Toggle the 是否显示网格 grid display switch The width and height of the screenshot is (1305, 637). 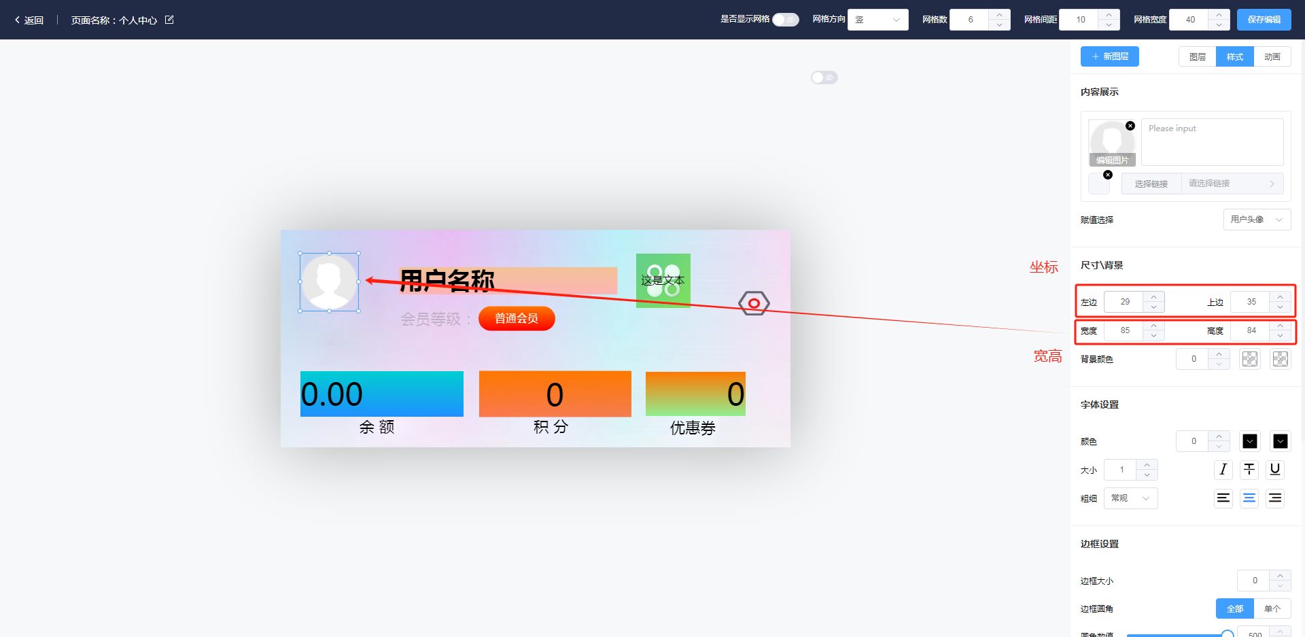[x=785, y=20]
